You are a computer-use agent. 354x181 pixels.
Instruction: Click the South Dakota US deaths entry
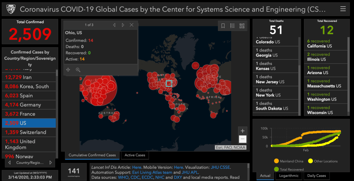point(276,106)
